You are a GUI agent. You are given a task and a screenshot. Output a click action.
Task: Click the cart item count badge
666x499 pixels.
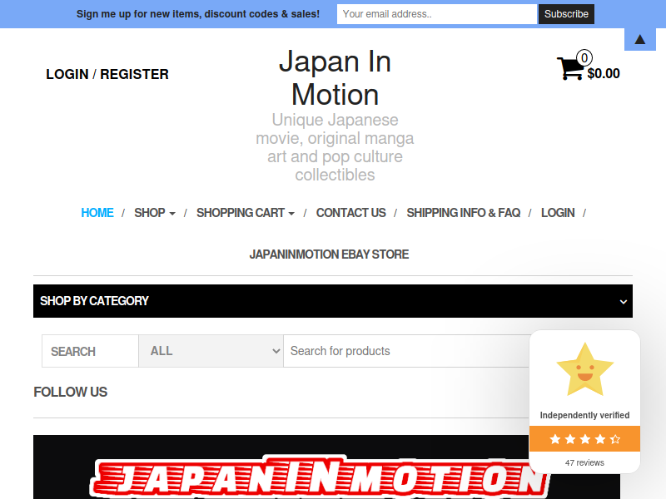584,57
